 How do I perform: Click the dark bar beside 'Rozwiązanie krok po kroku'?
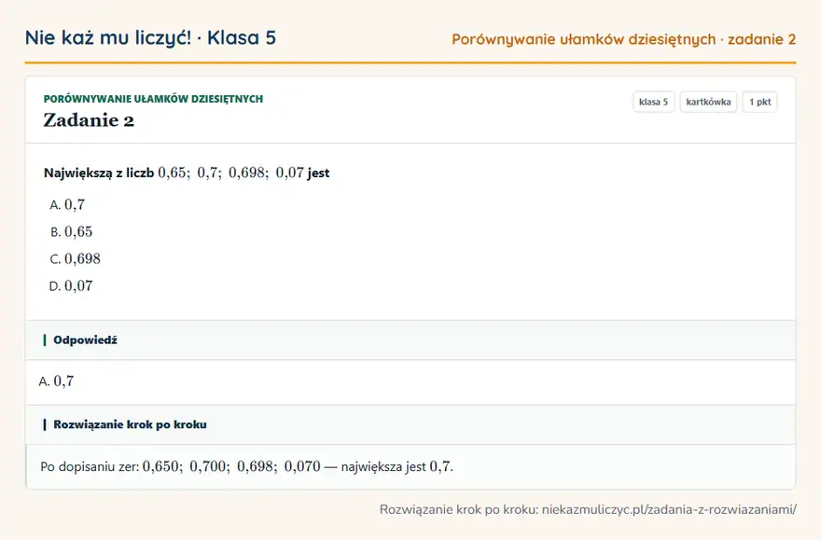point(45,424)
